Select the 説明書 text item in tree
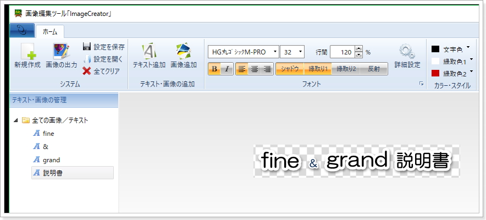Viewport: 486px width, 220px height. (73, 173)
